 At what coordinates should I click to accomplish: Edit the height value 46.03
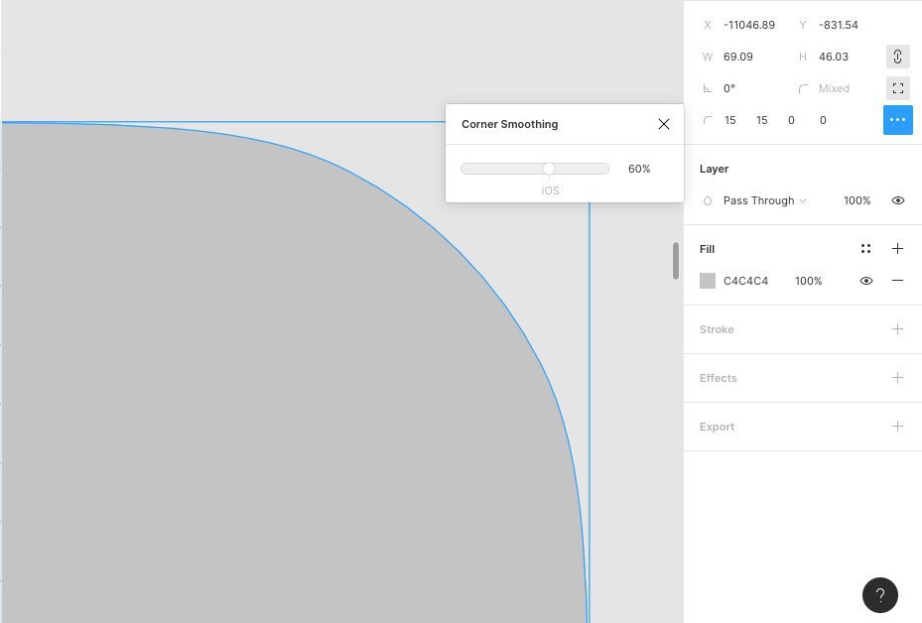834,57
